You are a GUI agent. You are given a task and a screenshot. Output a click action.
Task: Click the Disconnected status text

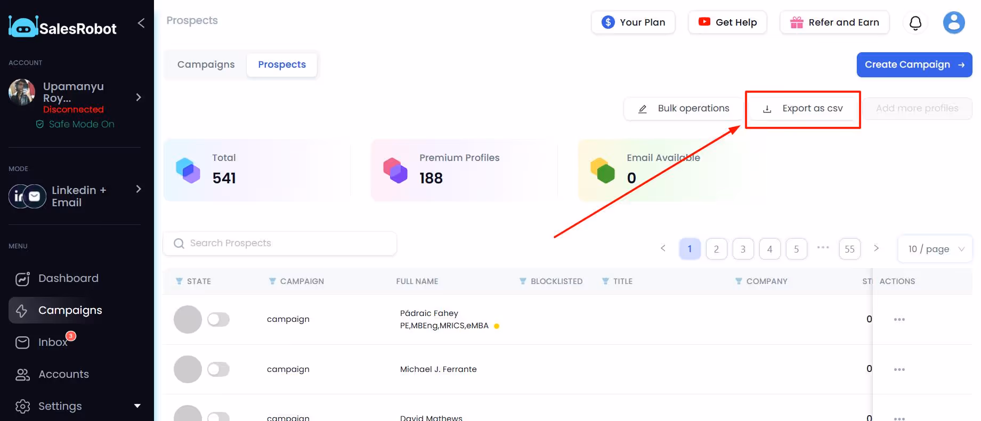point(74,110)
